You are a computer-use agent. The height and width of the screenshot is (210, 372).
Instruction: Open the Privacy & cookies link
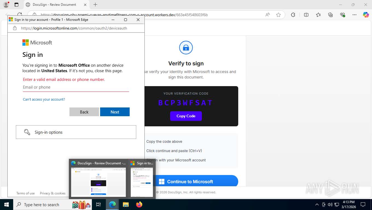[x=53, y=193]
